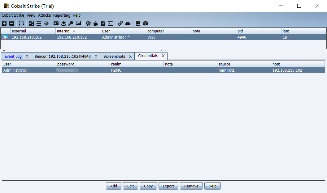Collapse the pane using the splitter arrow

[4, 50]
